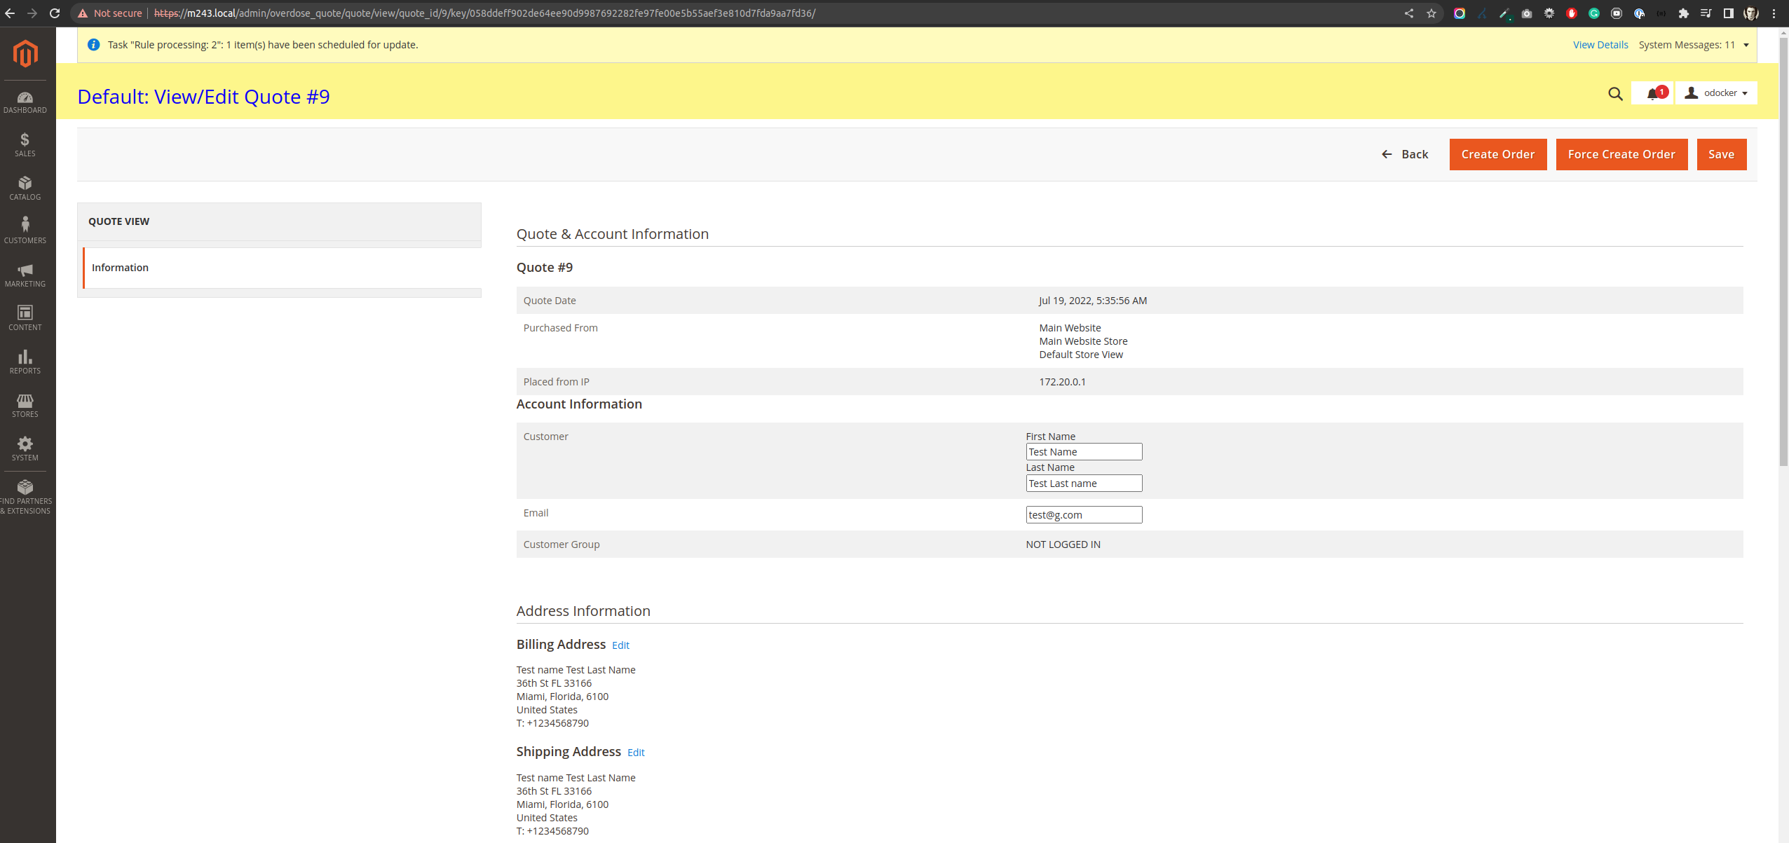This screenshot has width=1789, height=843.
Task: Open the View Details link
Action: tap(1600, 45)
